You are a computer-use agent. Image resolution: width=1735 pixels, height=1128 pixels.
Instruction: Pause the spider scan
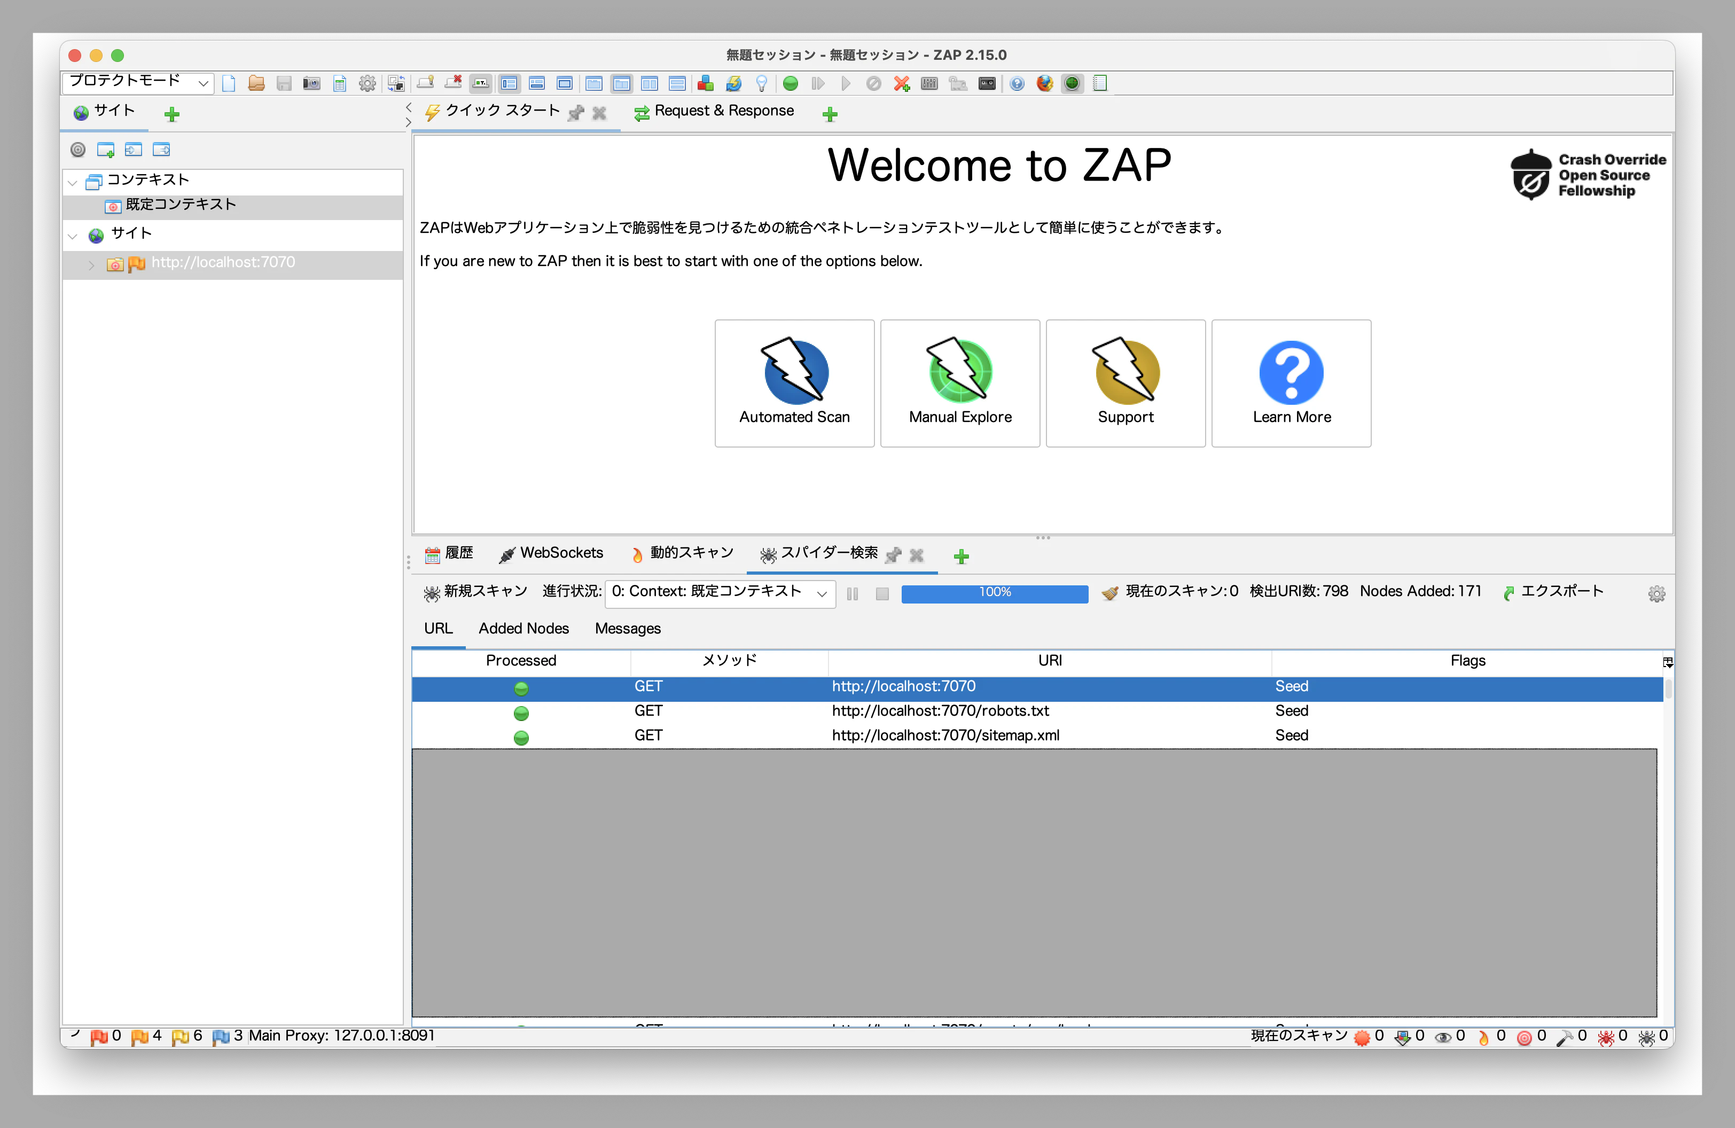[852, 594]
